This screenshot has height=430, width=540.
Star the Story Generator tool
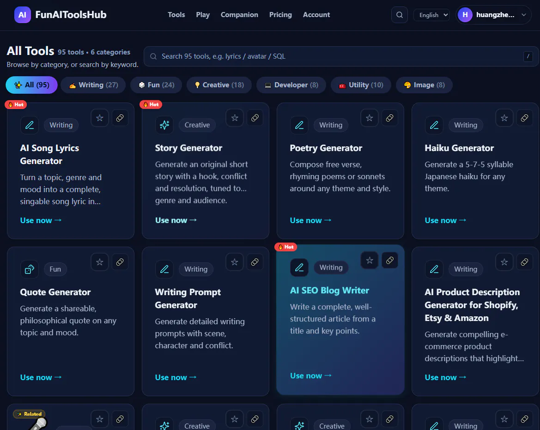click(235, 118)
